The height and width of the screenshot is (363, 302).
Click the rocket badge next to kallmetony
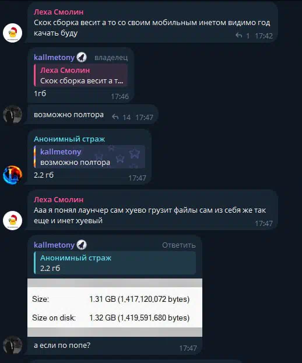[x=82, y=57]
